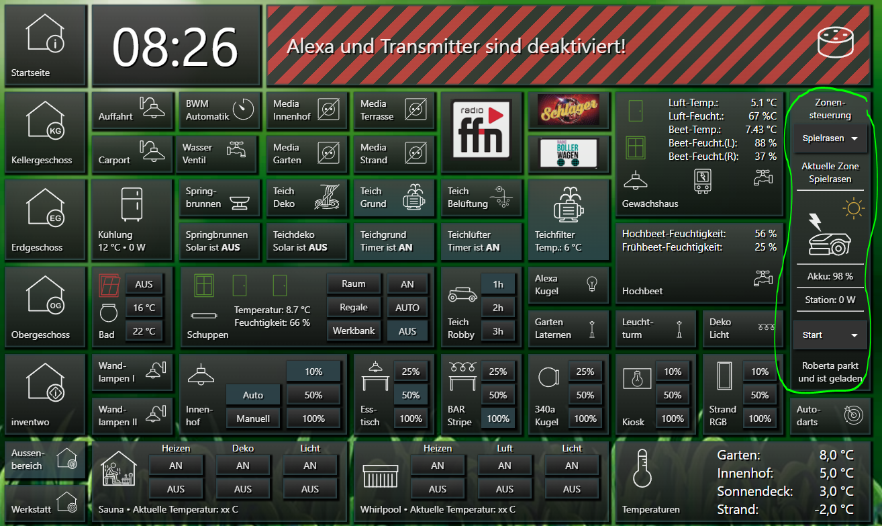
Task: Open the Spielrasen zone dropdown
Action: 830,138
